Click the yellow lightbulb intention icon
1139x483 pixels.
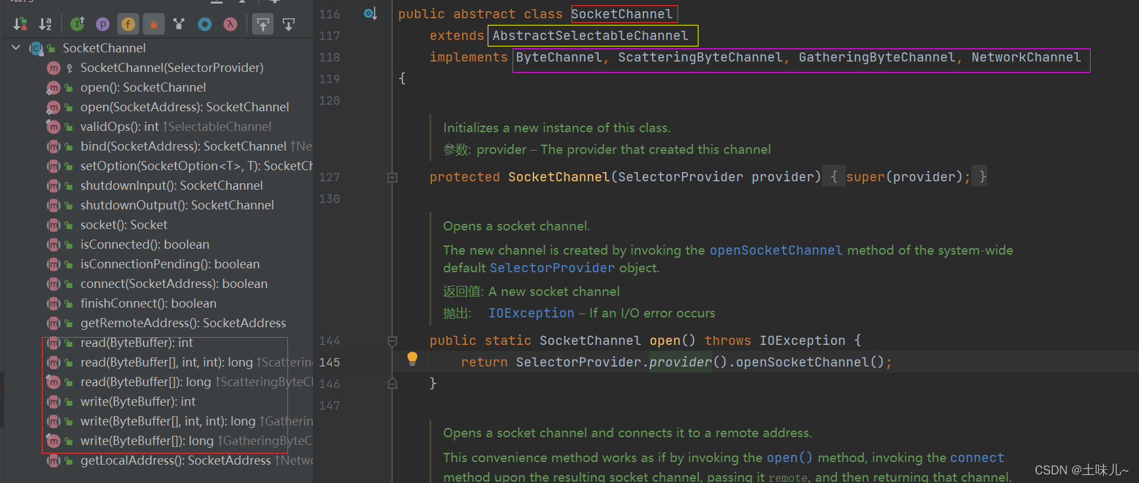point(412,359)
